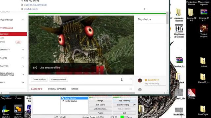Switch to the Stream Options tab
This screenshot has height=118, width=211.
pos(57,89)
